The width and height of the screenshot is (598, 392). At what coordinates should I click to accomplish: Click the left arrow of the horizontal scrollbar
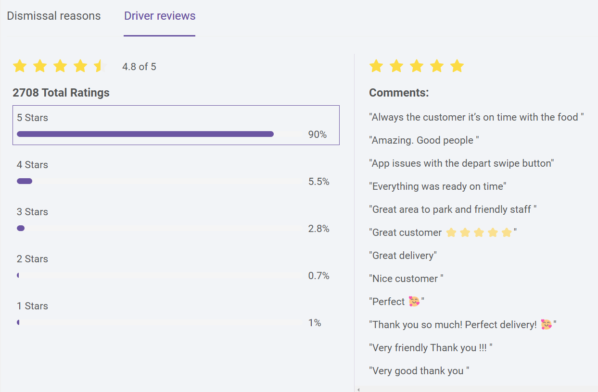358,390
